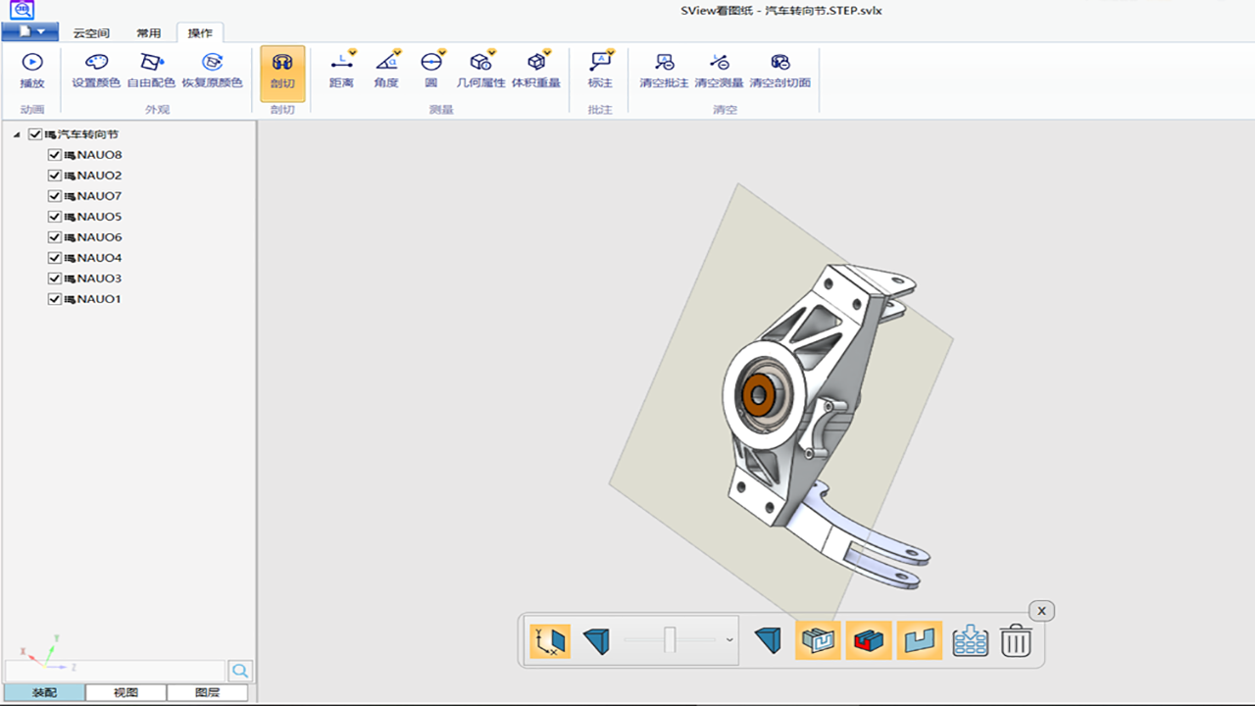Open the 角度 angle measurement tool
The width and height of the screenshot is (1255, 706).
385,73
